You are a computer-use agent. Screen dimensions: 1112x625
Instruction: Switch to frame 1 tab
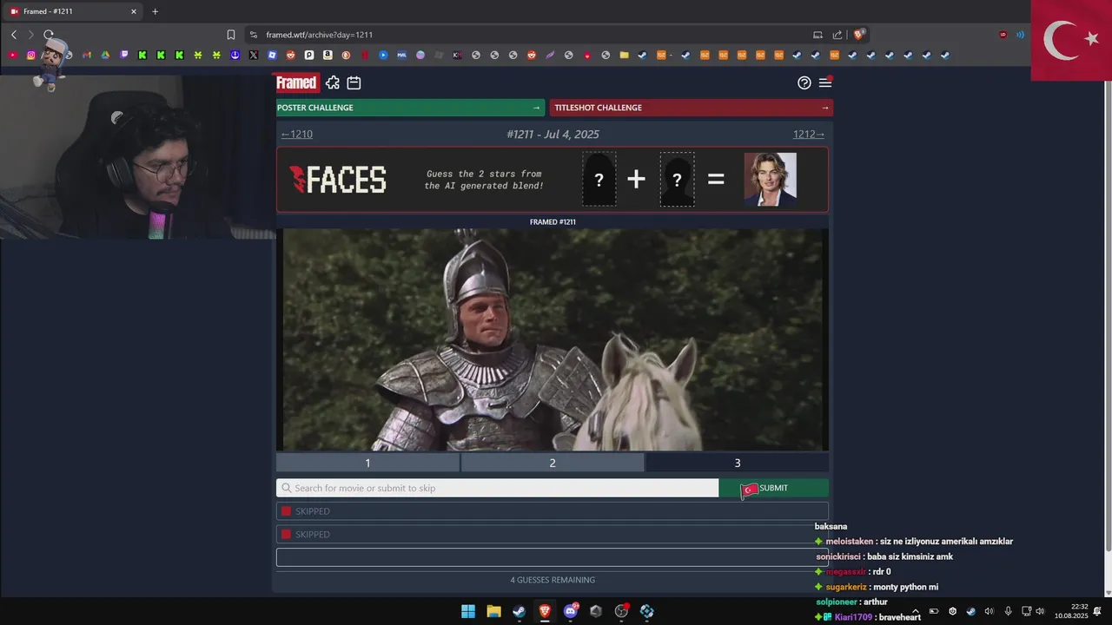click(367, 463)
